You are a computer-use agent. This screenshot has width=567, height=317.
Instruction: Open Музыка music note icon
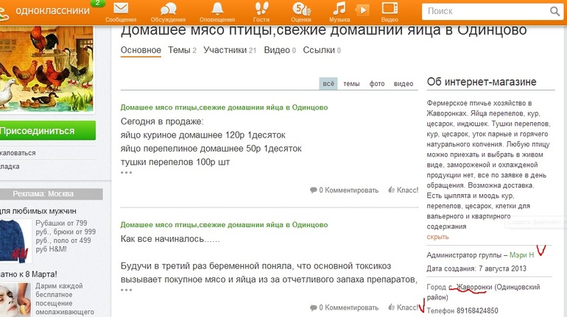[x=339, y=10]
